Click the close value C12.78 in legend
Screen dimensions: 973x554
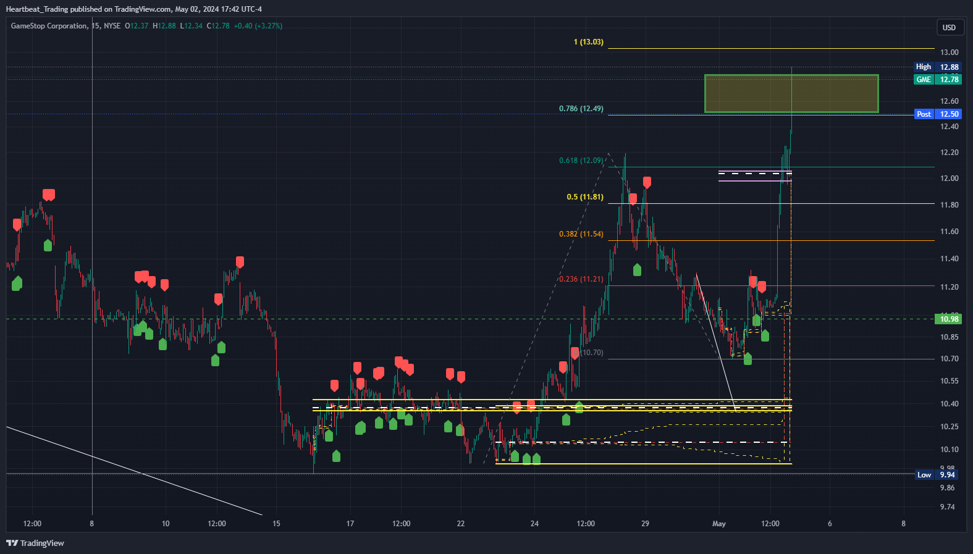(x=218, y=26)
